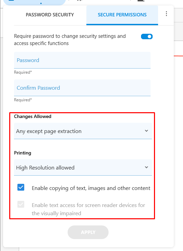Focus the Password input field
The width and height of the screenshot is (183, 251).
coord(82,60)
